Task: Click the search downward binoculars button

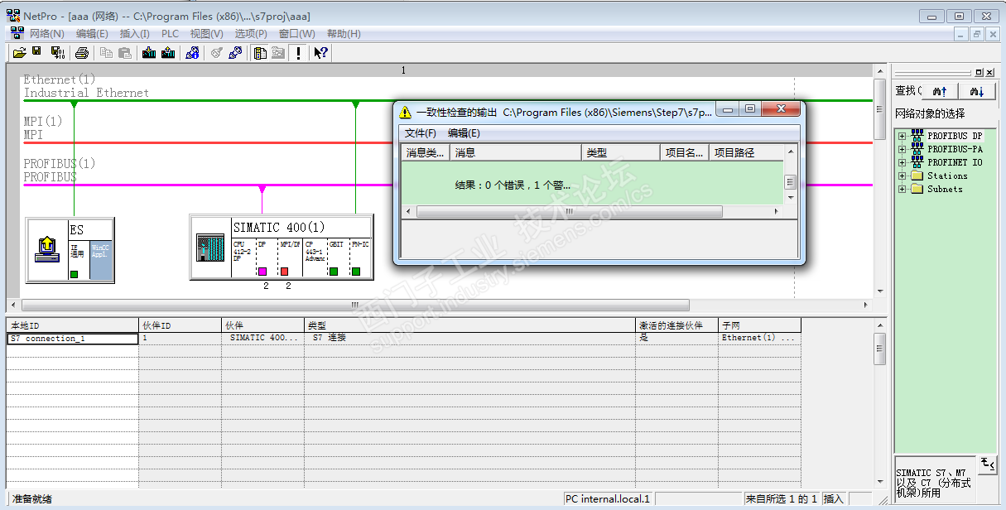Action: pos(978,90)
